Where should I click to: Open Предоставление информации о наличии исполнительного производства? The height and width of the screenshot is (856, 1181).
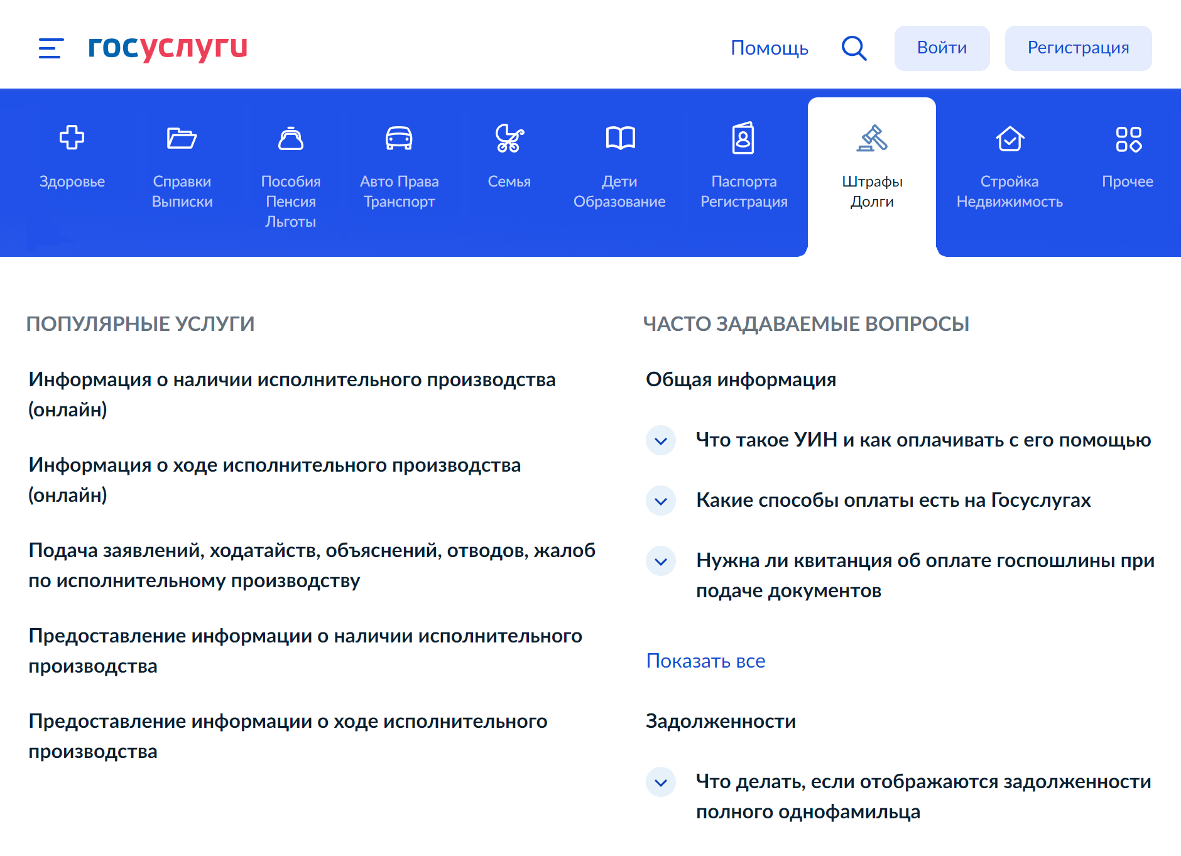tap(305, 651)
